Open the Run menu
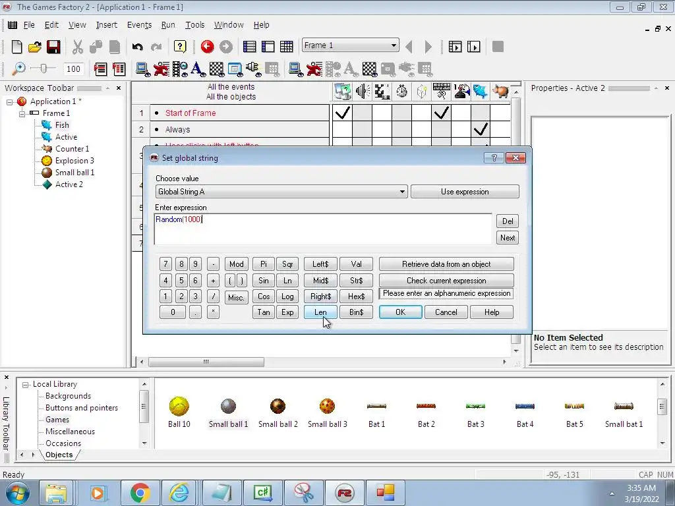The height and width of the screenshot is (506, 675). click(x=168, y=25)
